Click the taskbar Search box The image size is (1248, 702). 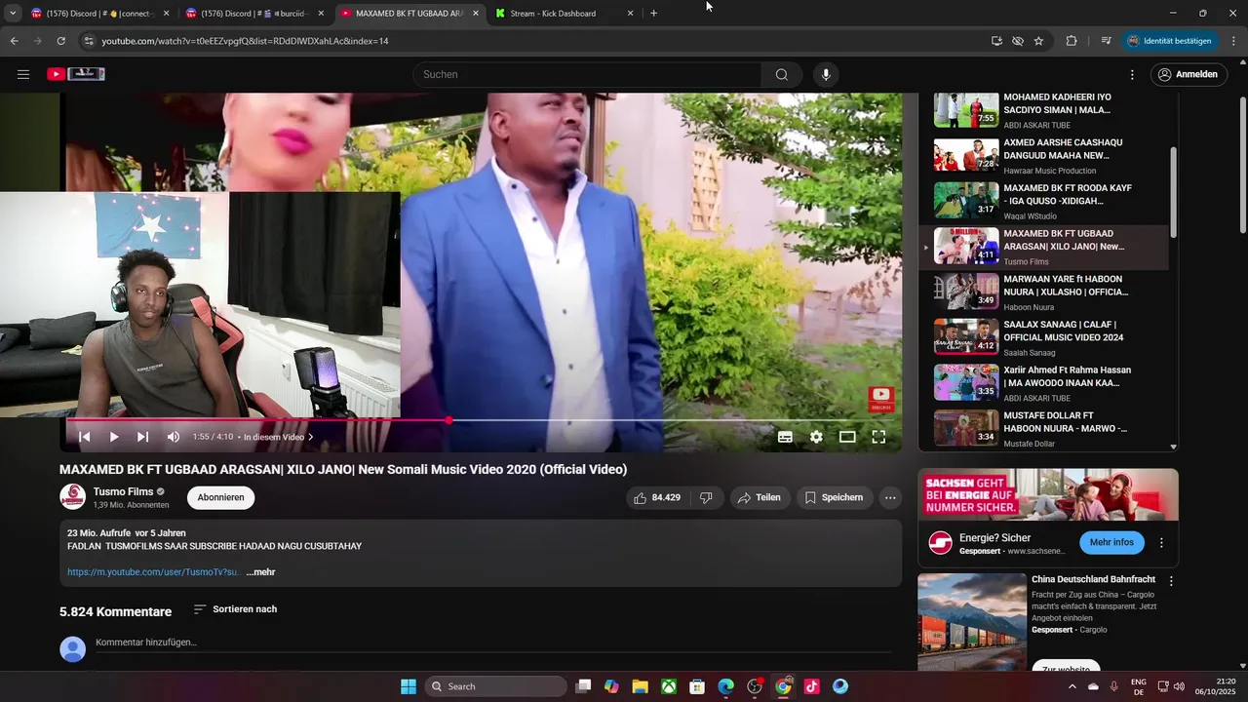click(496, 686)
